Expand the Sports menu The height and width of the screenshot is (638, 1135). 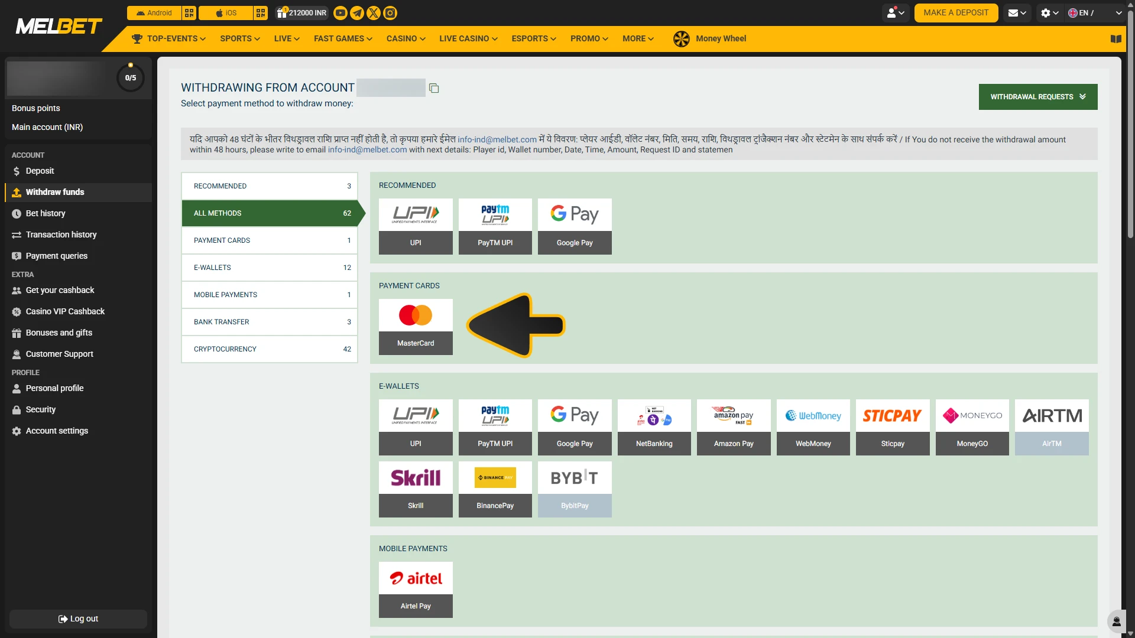(x=240, y=39)
